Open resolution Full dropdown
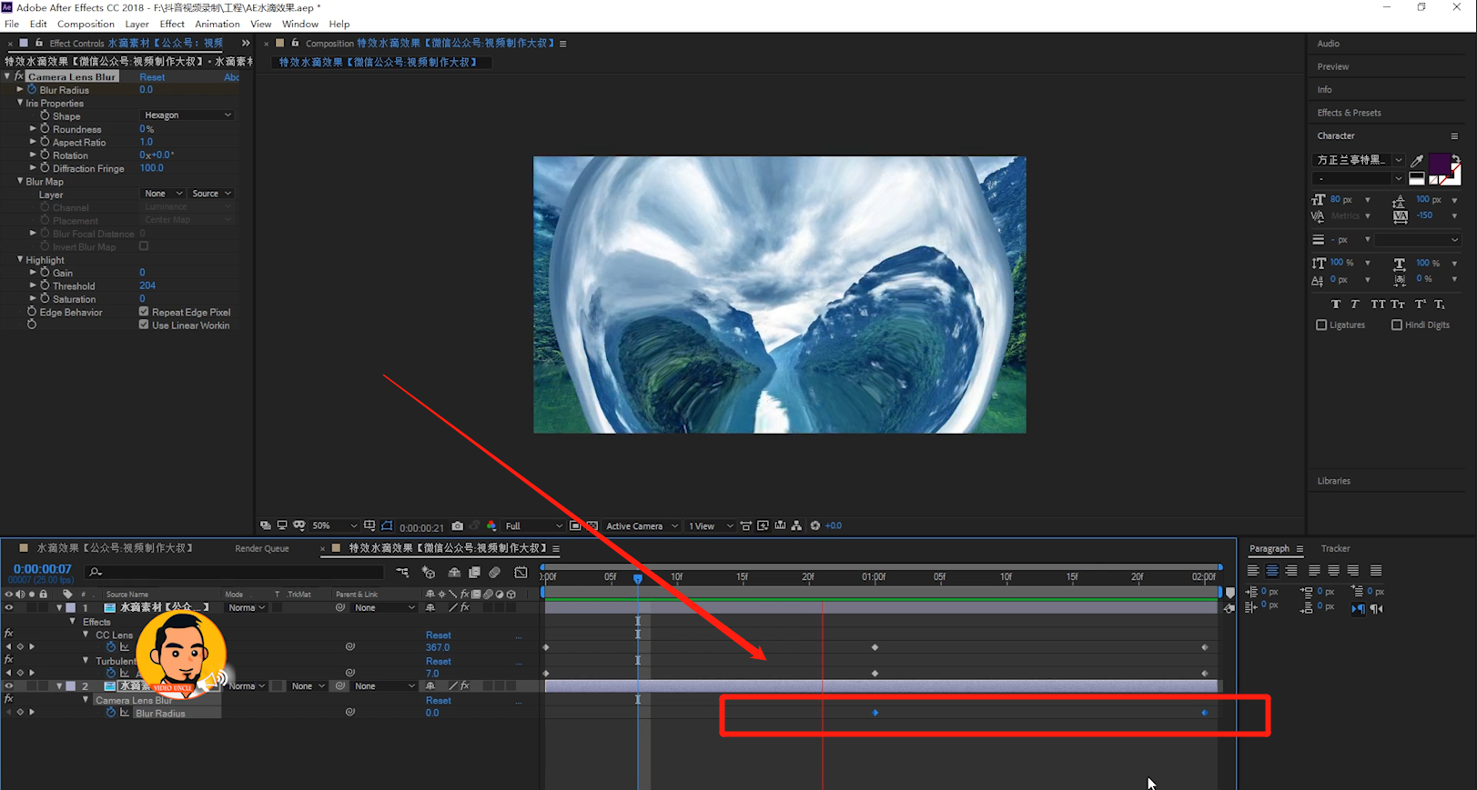The height and width of the screenshot is (790, 1477). [x=534, y=525]
